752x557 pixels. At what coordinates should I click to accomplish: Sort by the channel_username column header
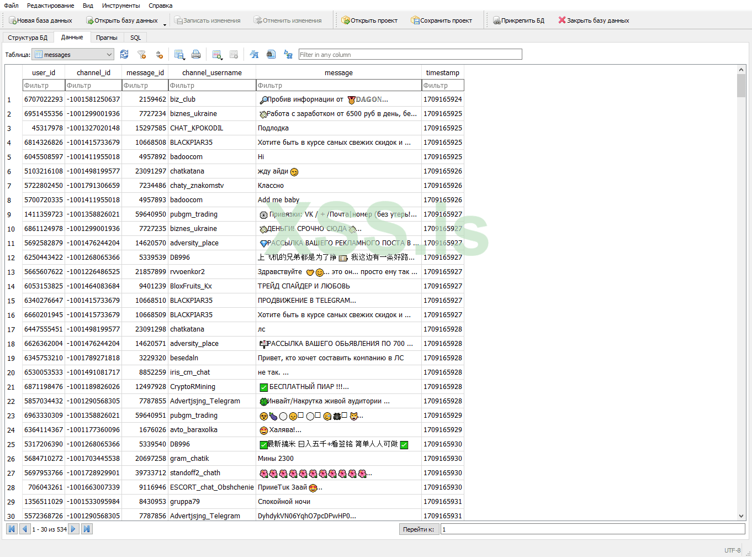pyautogui.click(x=212, y=72)
